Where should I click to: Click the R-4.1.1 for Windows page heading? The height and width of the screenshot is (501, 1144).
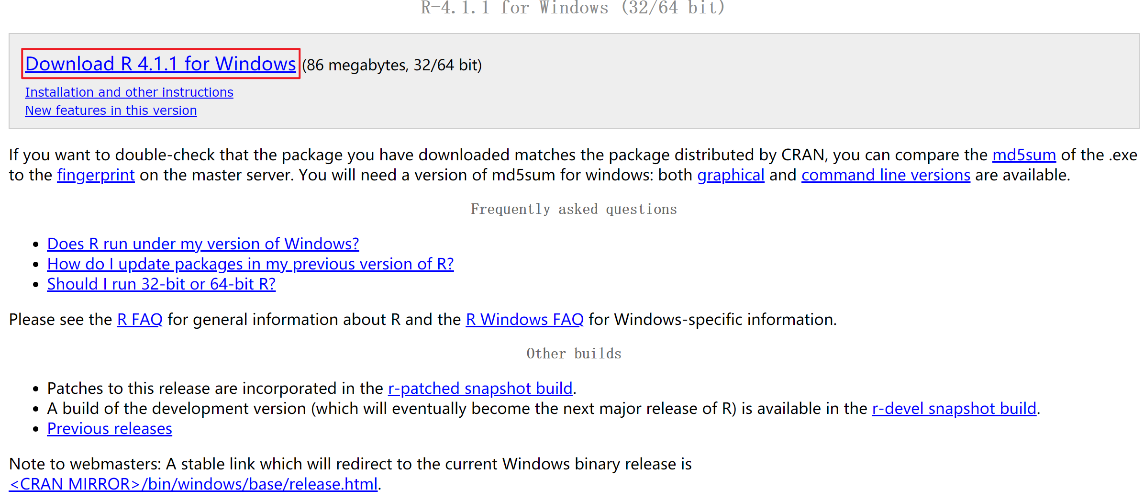pyautogui.click(x=572, y=8)
